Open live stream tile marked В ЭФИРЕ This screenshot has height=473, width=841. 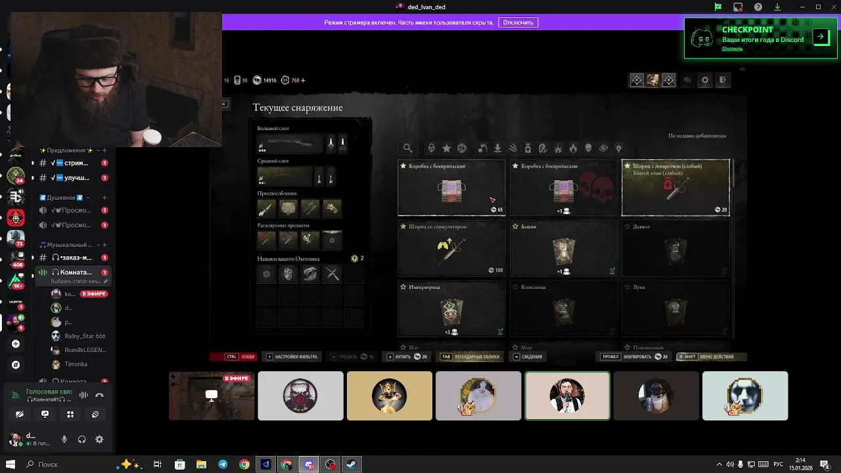(212, 396)
